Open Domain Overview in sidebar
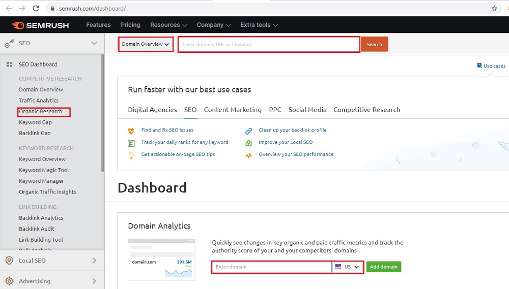This screenshot has height=289, width=509. (41, 89)
